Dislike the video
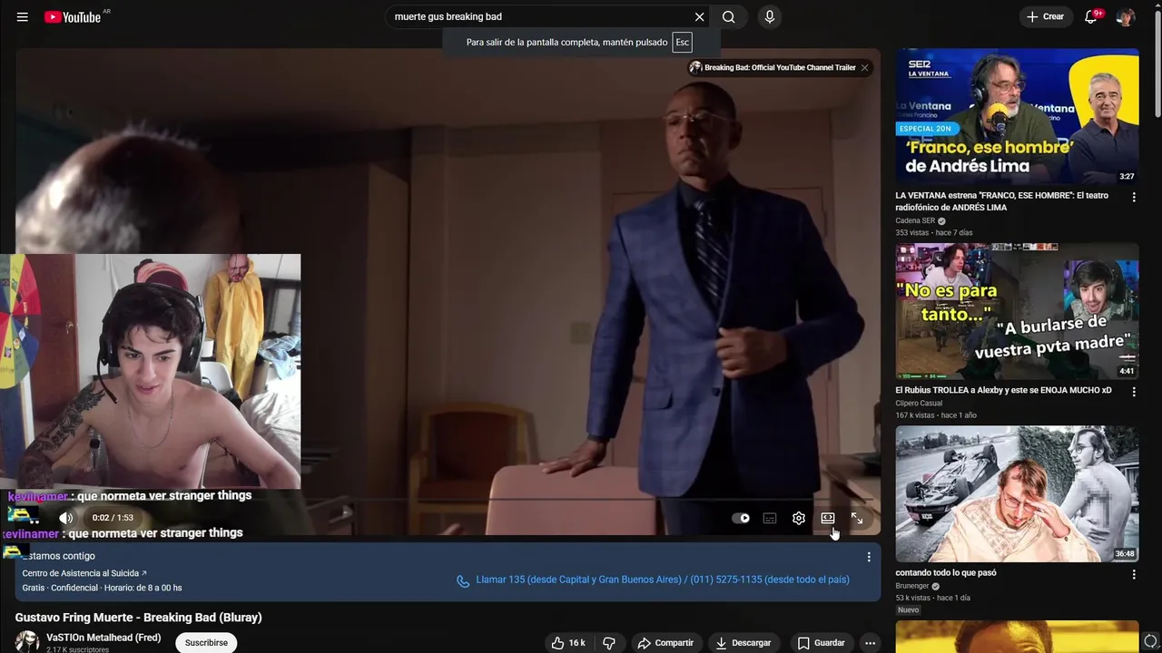 [609, 642]
